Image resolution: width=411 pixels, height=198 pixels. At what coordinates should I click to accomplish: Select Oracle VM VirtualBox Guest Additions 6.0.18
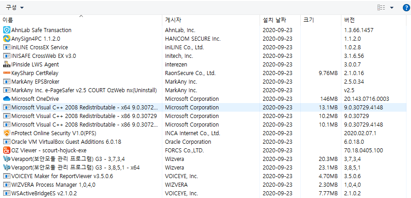(x=204, y=141)
